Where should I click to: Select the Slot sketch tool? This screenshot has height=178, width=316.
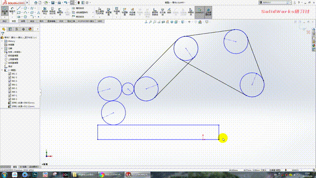(x=19, y=17)
